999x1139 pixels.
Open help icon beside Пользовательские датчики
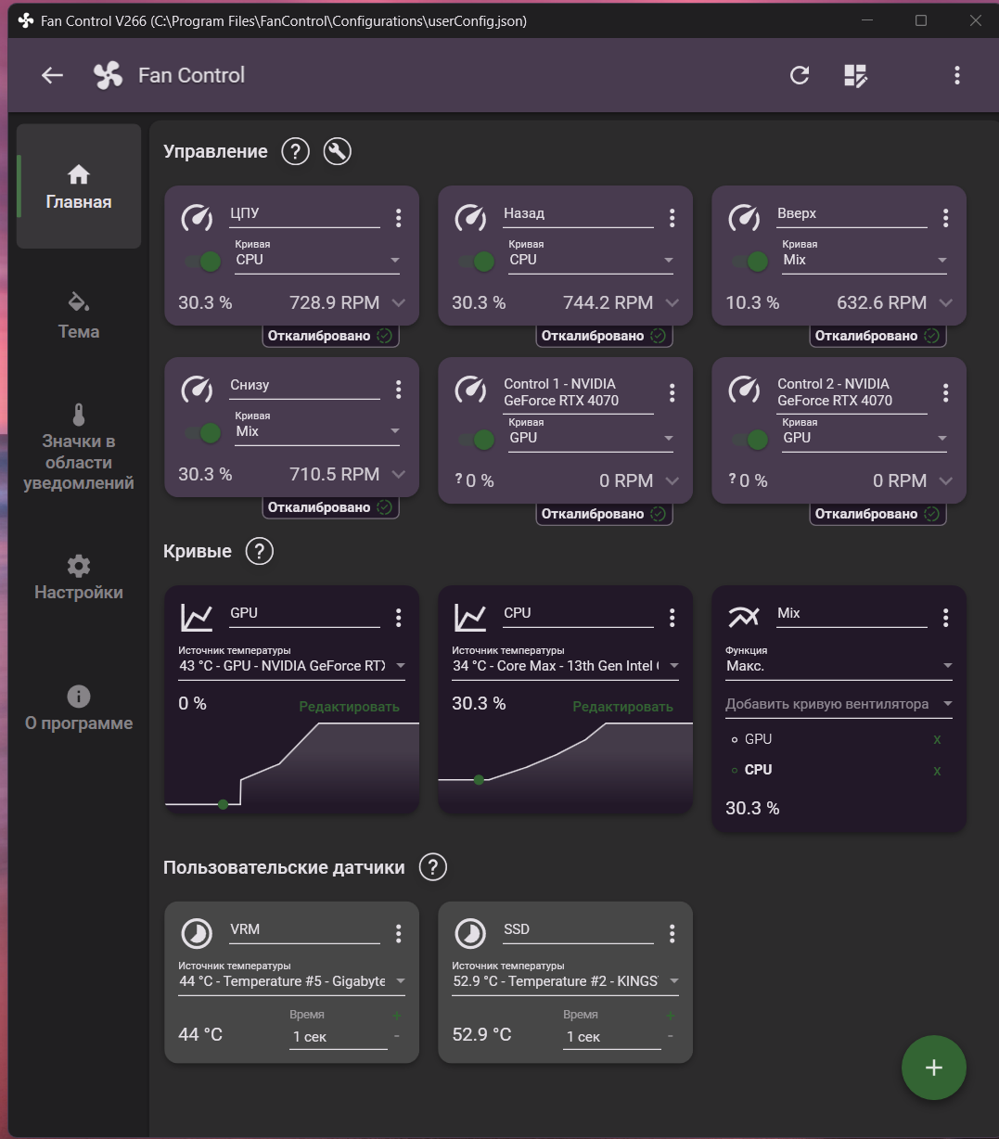tap(433, 867)
